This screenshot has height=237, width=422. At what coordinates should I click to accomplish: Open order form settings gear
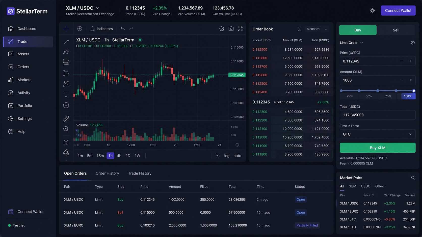[x=413, y=43]
